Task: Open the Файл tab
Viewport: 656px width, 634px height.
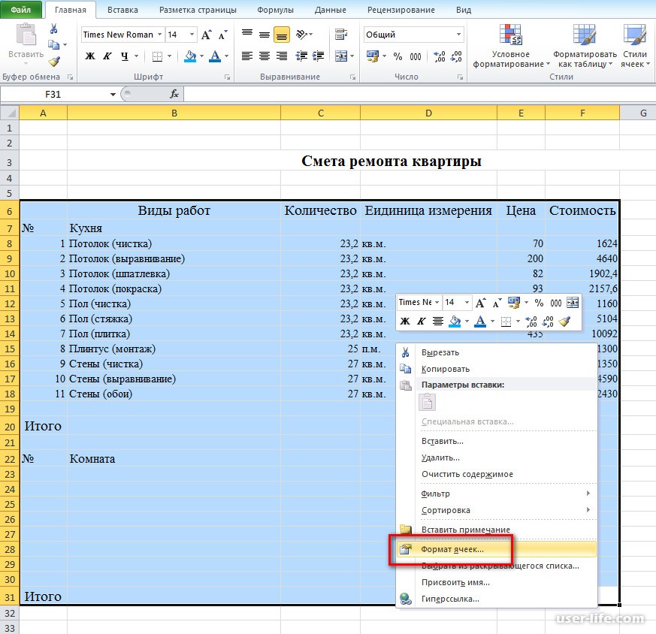Action: 21,10
